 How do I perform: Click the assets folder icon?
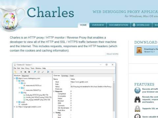(19, 102)
